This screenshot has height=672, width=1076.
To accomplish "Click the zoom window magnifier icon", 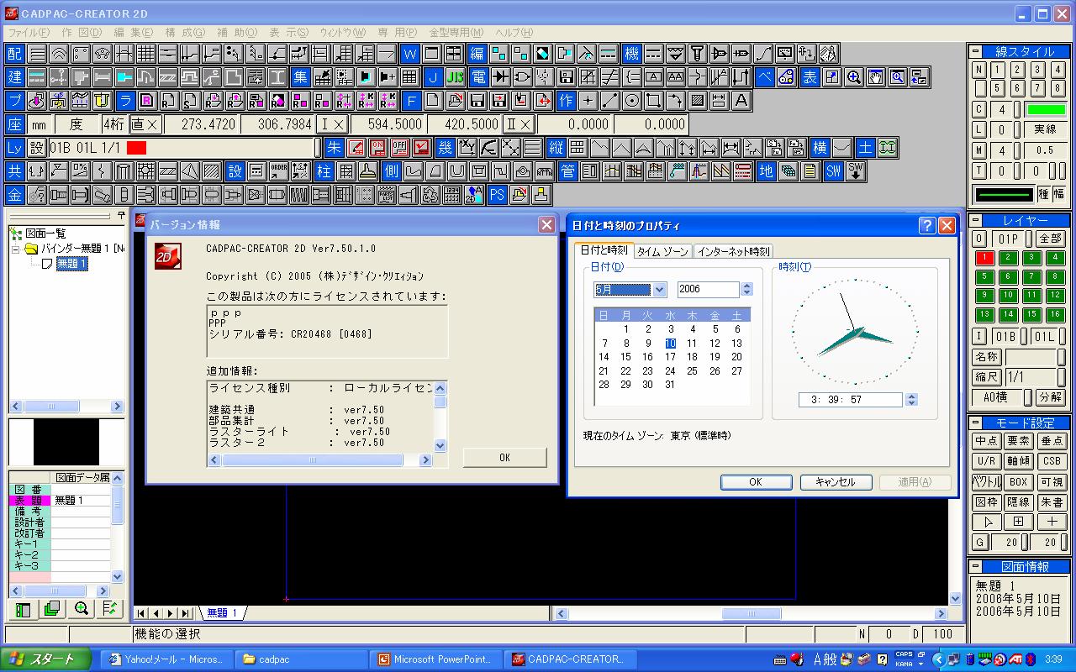I will point(898,77).
